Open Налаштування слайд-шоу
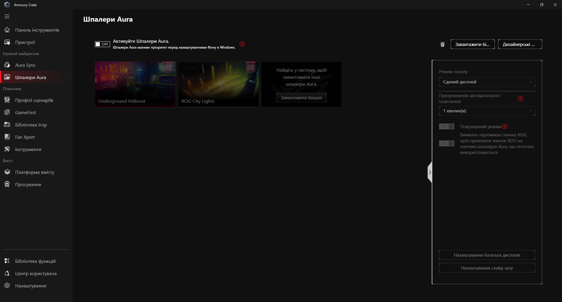562x302 pixels. point(487,268)
